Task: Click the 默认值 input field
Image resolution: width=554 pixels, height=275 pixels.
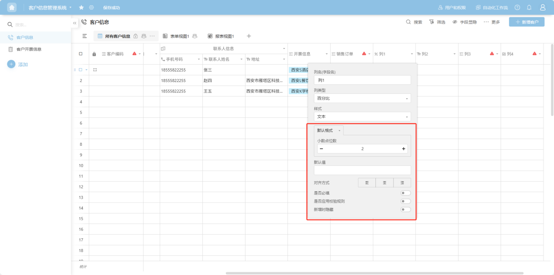Action: click(x=362, y=170)
